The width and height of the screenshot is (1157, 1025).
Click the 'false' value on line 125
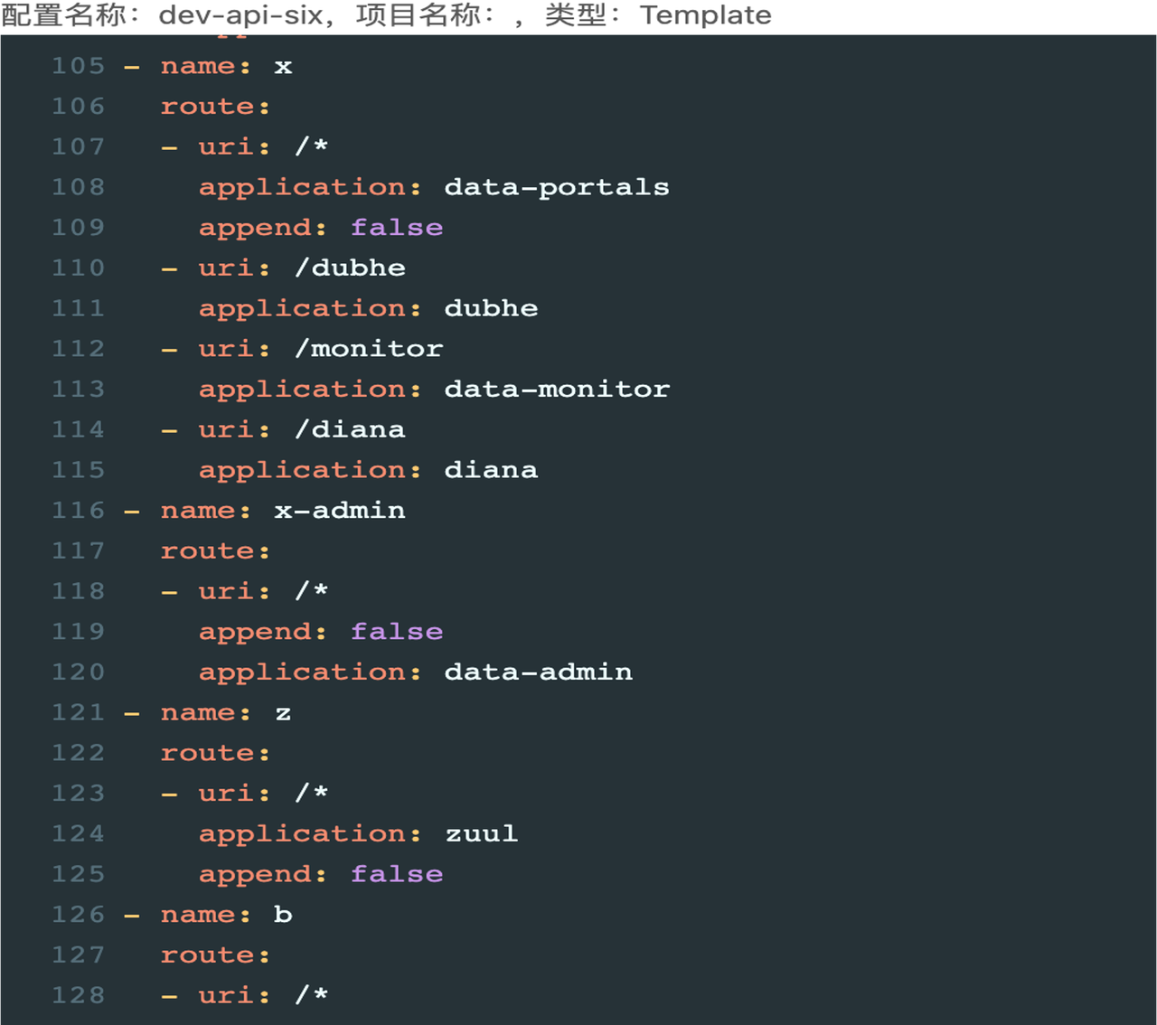point(397,874)
